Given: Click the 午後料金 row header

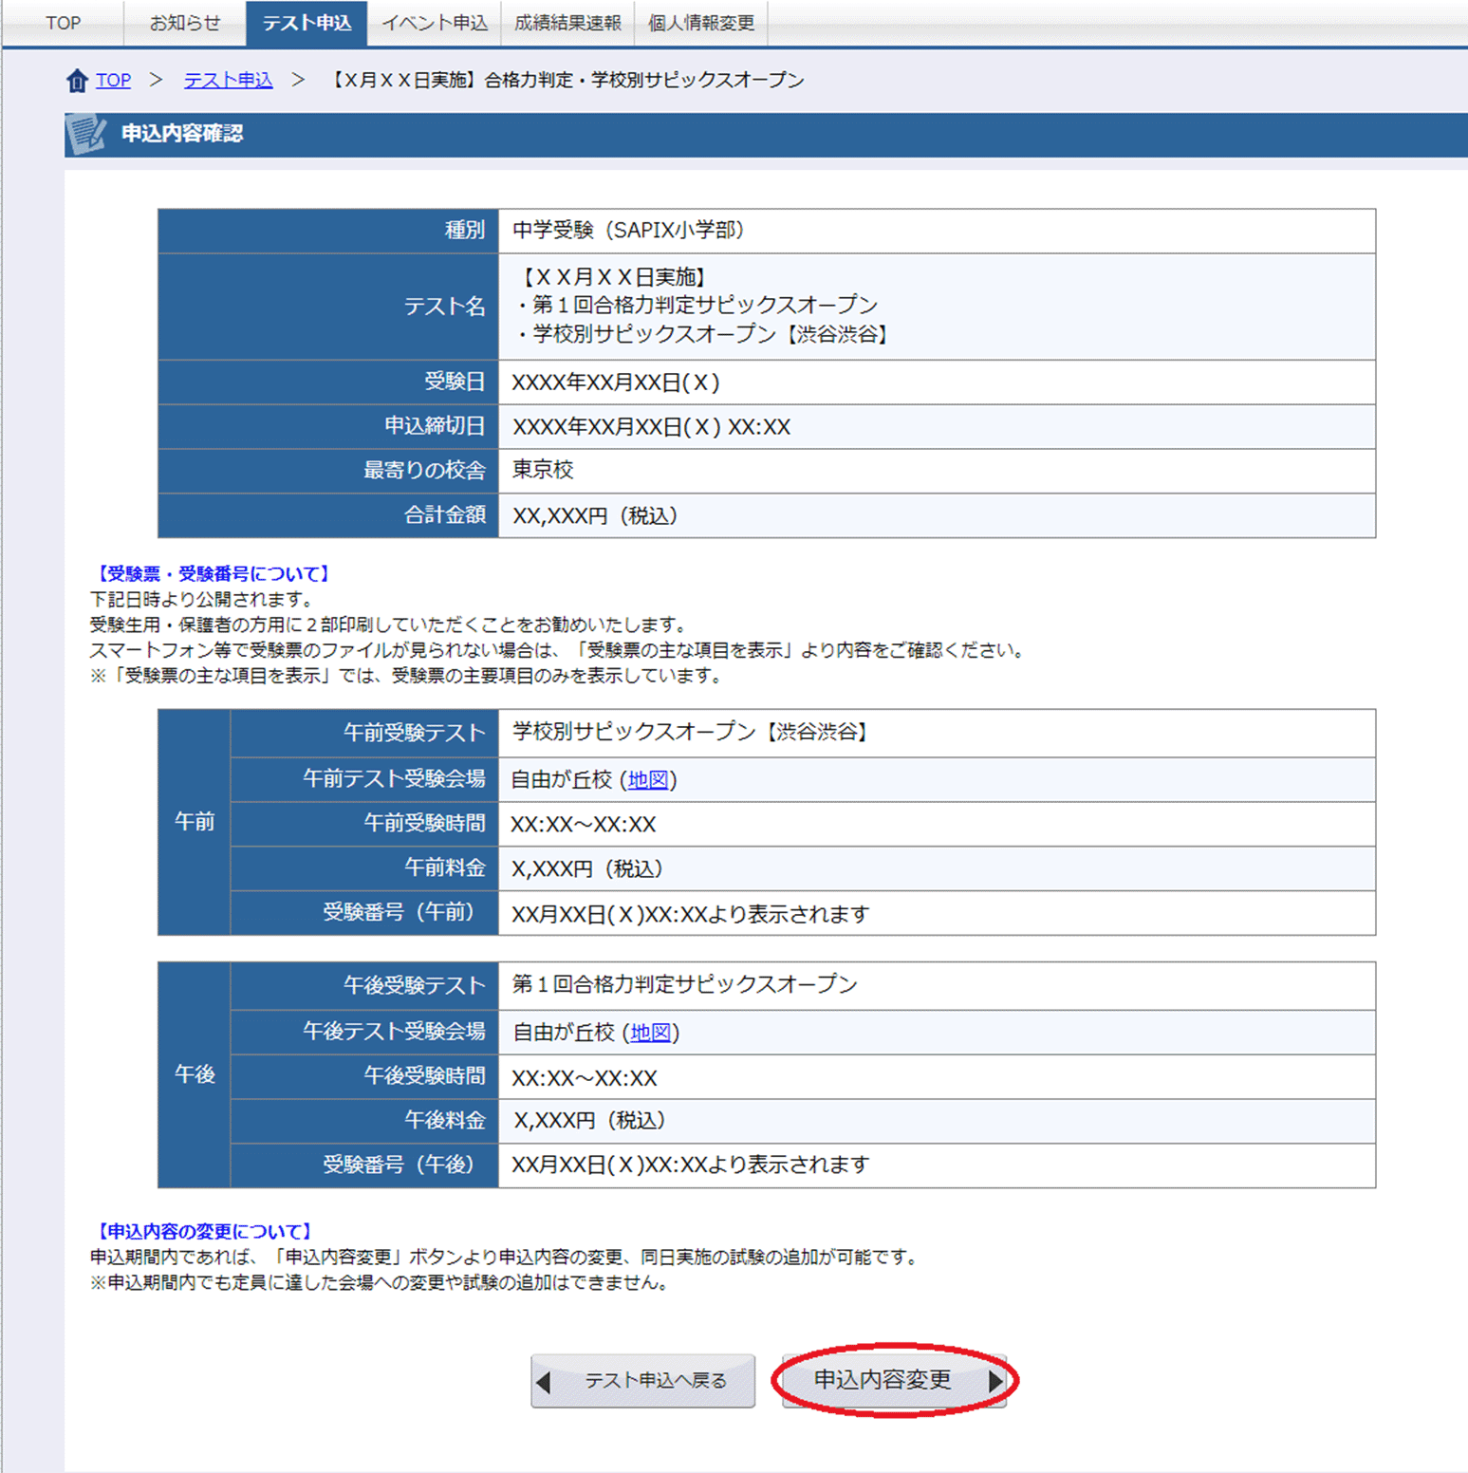Looking at the screenshot, I should (364, 1120).
